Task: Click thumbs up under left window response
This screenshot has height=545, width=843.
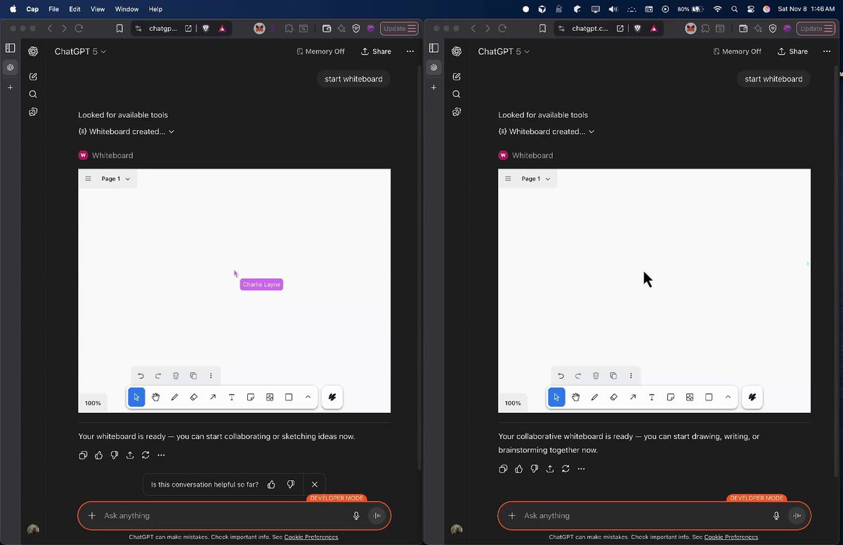Action: (98, 455)
